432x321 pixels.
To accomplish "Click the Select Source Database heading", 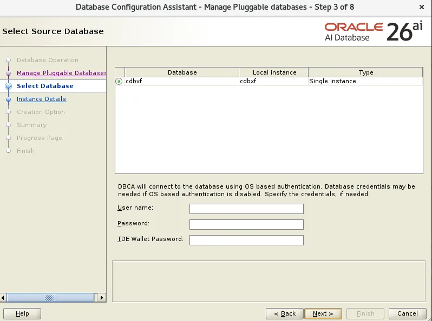I will (53, 31).
